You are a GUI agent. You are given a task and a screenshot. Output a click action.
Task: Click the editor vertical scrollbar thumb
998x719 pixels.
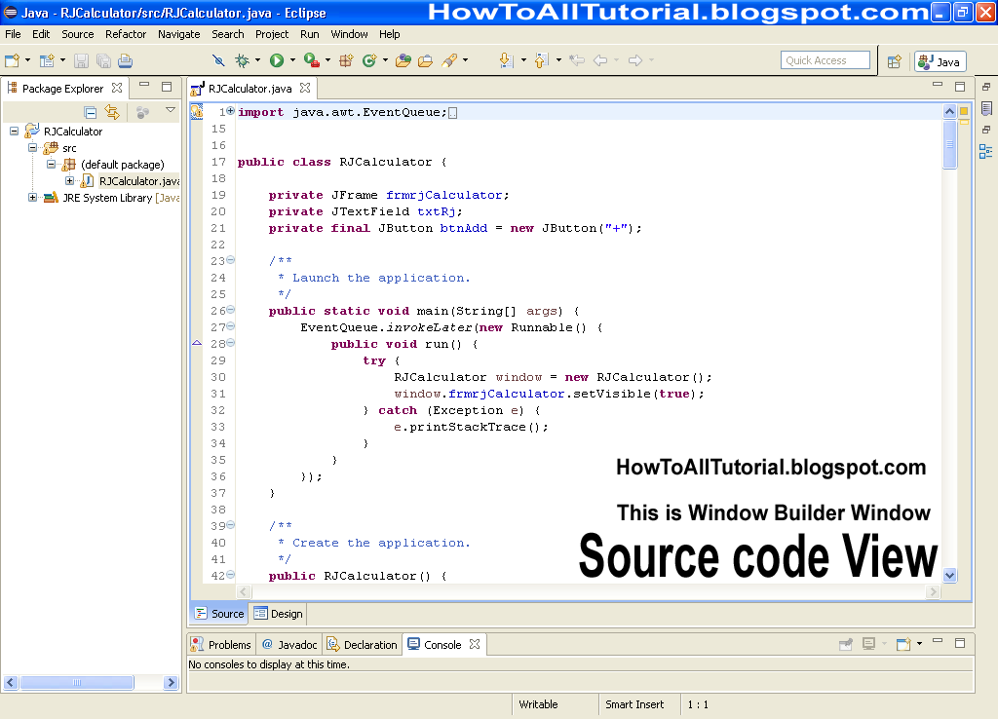coord(949,144)
